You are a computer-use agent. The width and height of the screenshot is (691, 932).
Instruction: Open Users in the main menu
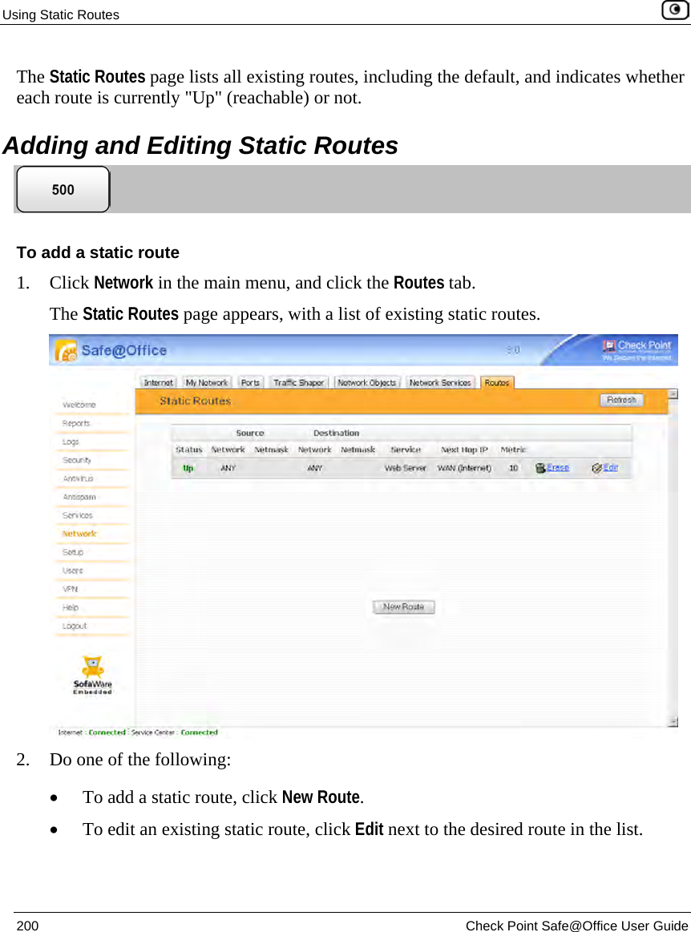pos(73,571)
